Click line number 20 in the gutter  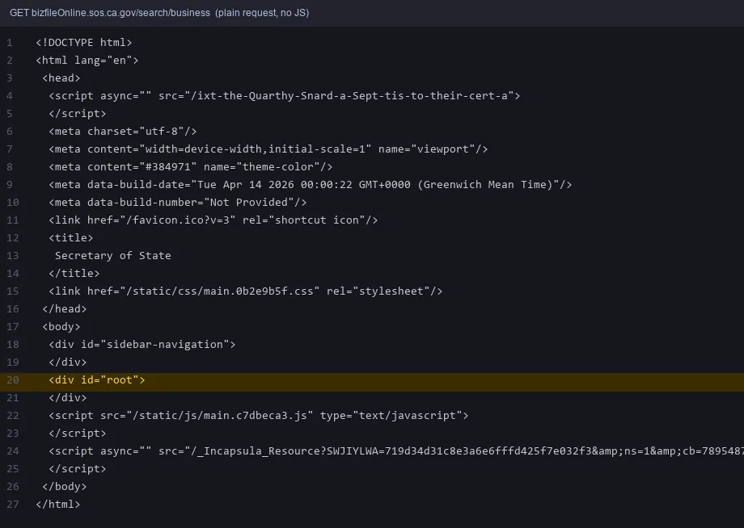(13, 379)
